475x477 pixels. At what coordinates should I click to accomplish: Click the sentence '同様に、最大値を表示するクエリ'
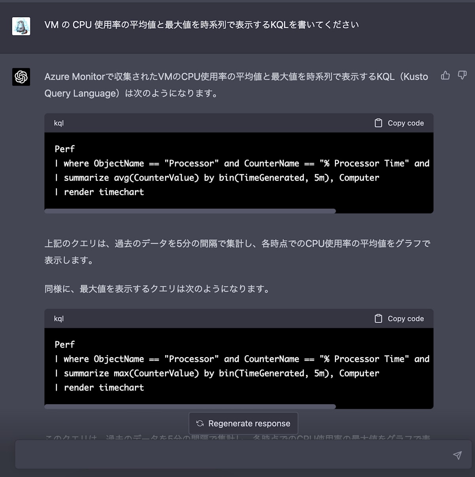pyautogui.click(x=157, y=289)
